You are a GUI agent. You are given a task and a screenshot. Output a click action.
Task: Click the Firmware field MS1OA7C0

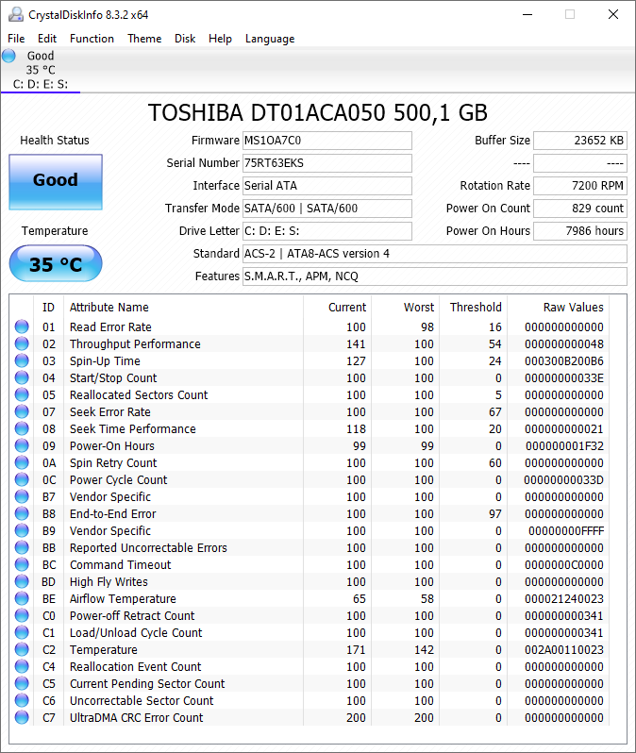pos(327,141)
